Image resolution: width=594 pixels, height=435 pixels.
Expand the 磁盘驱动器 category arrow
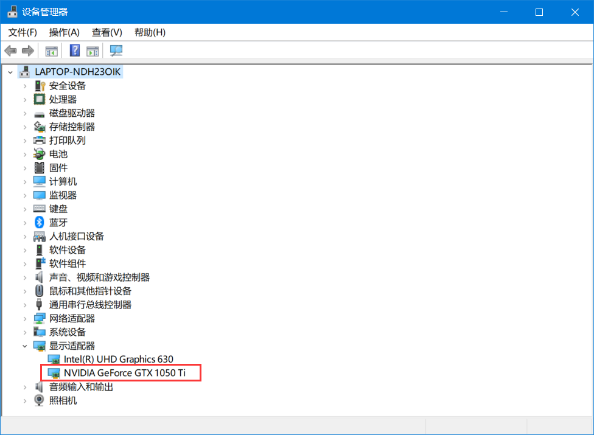(25, 113)
